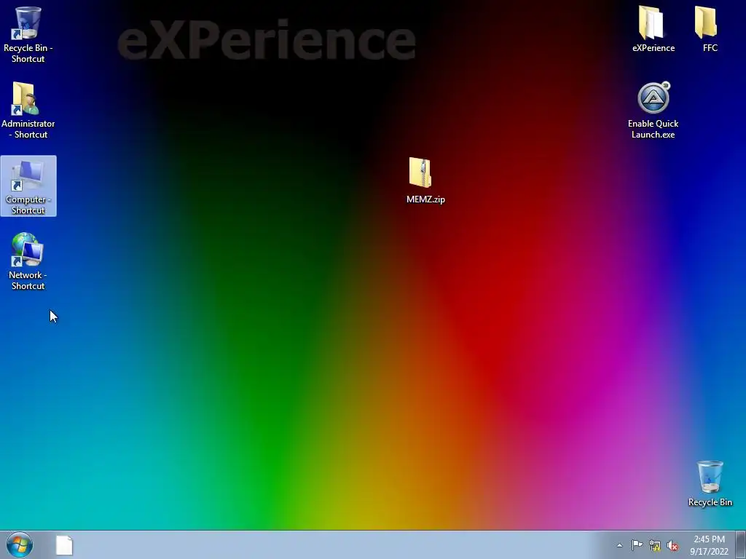Click the muted volume speaker icon

tap(672, 545)
